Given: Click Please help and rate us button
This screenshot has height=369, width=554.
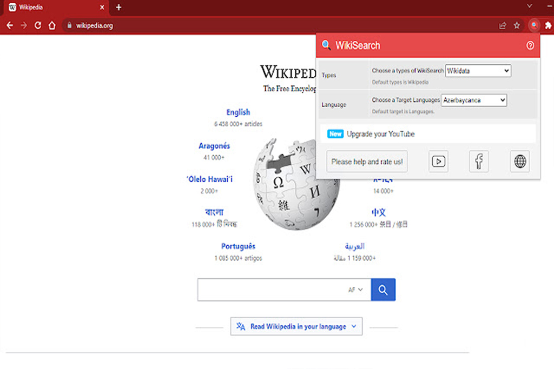Looking at the screenshot, I should pyautogui.click(x=367, y=162).
